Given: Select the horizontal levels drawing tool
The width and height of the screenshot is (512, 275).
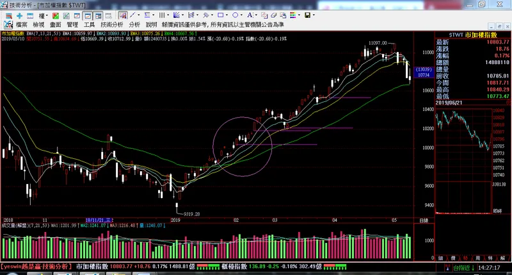Looking at the screenshot, I should [147, 15].
